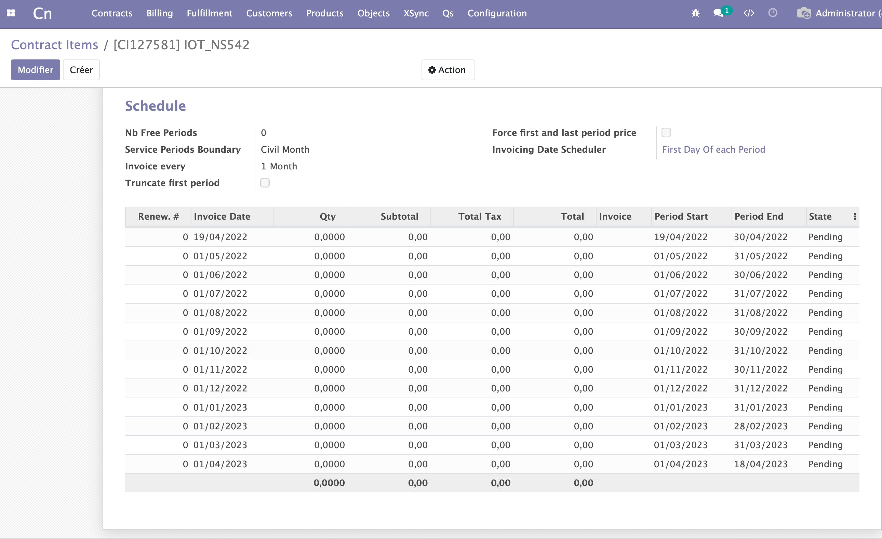Open the Billing menu

click(x=159, y=13)
